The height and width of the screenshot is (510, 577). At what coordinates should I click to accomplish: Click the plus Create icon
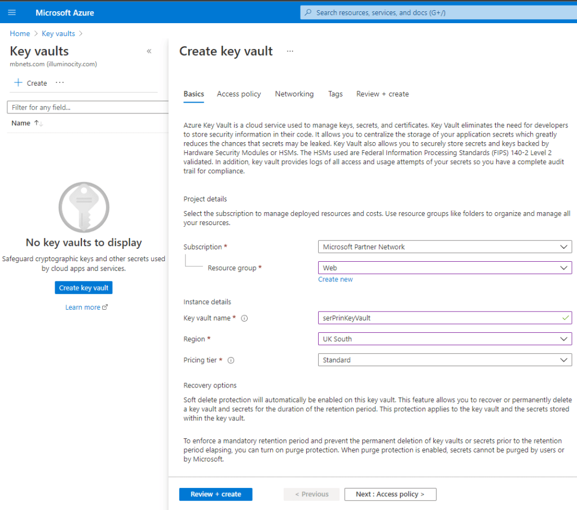pyautogui.click(x=18, y=83)
